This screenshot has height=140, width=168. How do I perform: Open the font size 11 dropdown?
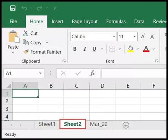[x=134, y=37]
